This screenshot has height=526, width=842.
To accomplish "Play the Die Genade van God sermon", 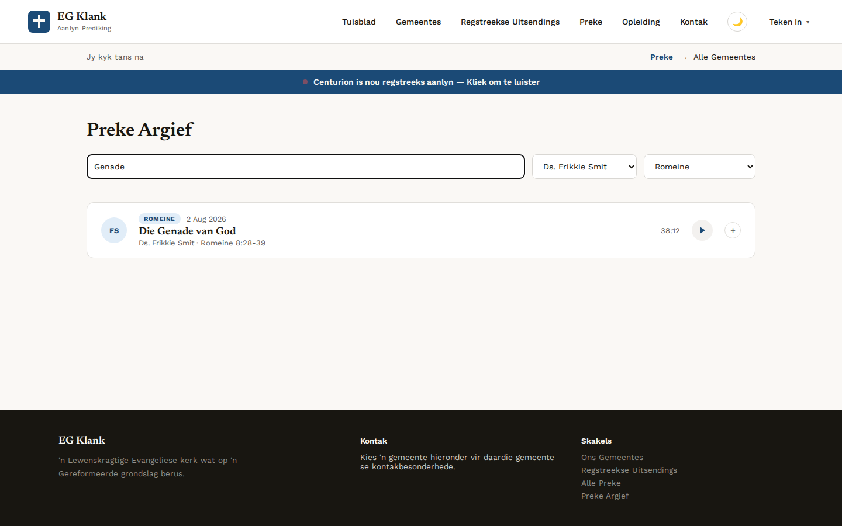I will [x=702, y=230].
